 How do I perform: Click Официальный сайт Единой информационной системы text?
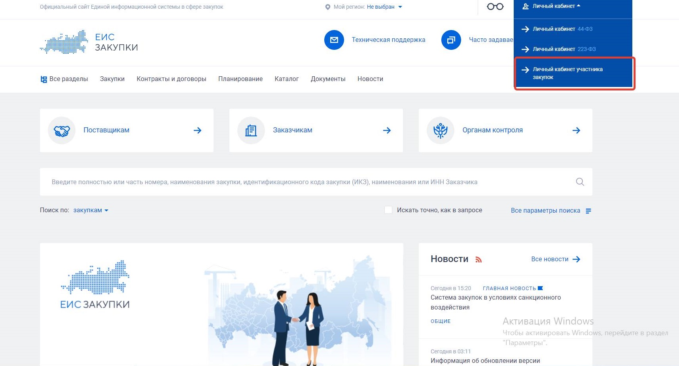point(131,7)
